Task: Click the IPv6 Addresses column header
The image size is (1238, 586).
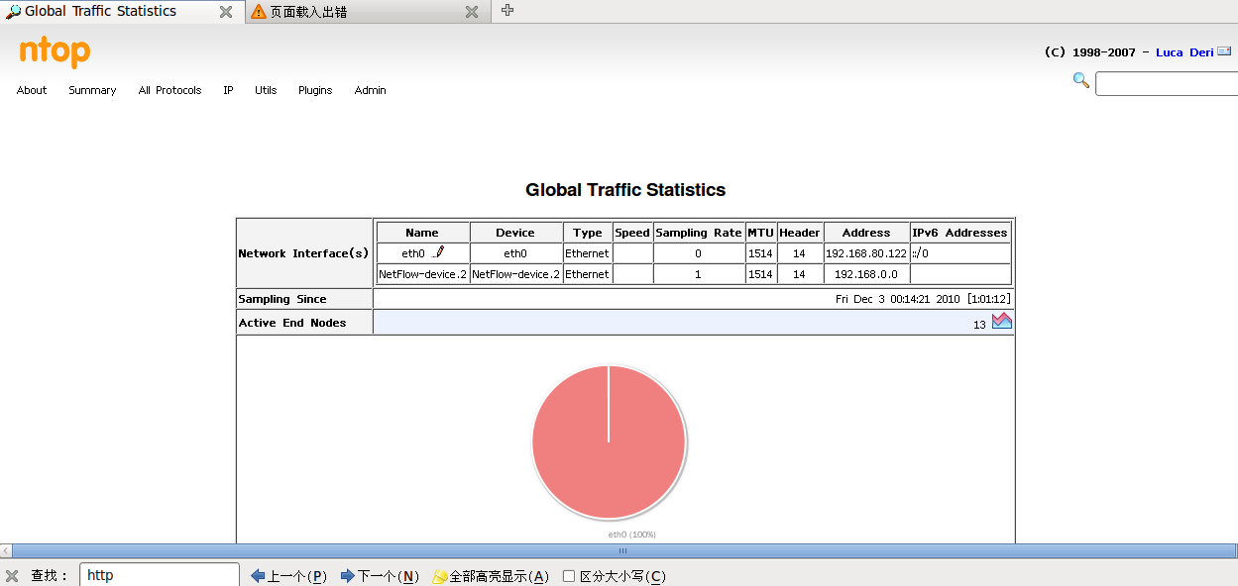Action: point(959,233)
